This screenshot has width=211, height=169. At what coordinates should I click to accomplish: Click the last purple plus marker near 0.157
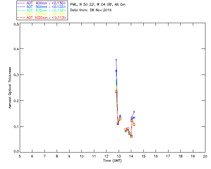coord(134,112)
